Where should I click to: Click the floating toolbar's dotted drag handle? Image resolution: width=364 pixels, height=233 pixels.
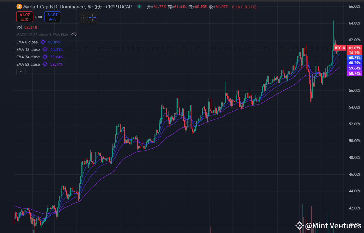point(83,18)
